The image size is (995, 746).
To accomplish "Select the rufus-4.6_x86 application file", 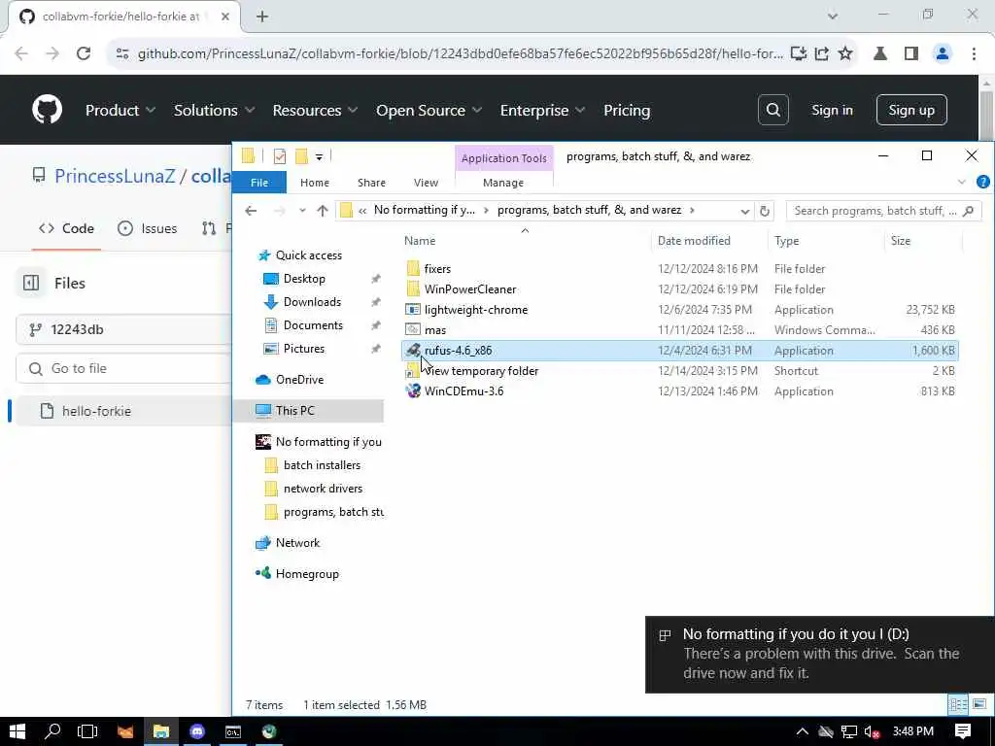I will point(679,350).
